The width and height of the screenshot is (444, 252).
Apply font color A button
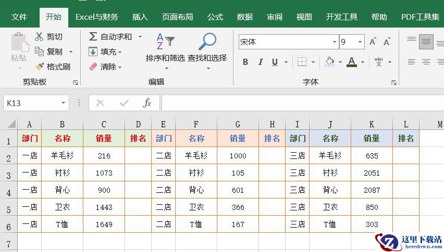[x=352, y=62]
